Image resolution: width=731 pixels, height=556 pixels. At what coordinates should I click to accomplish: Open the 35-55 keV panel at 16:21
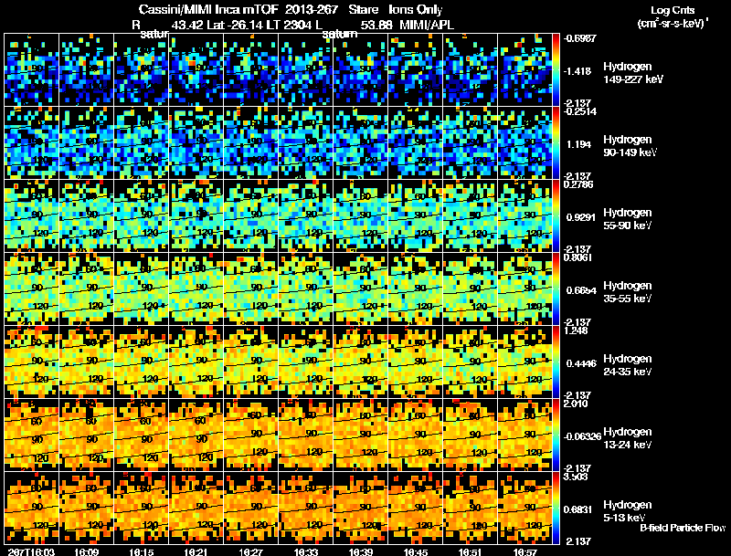click(x=196, y=289)
